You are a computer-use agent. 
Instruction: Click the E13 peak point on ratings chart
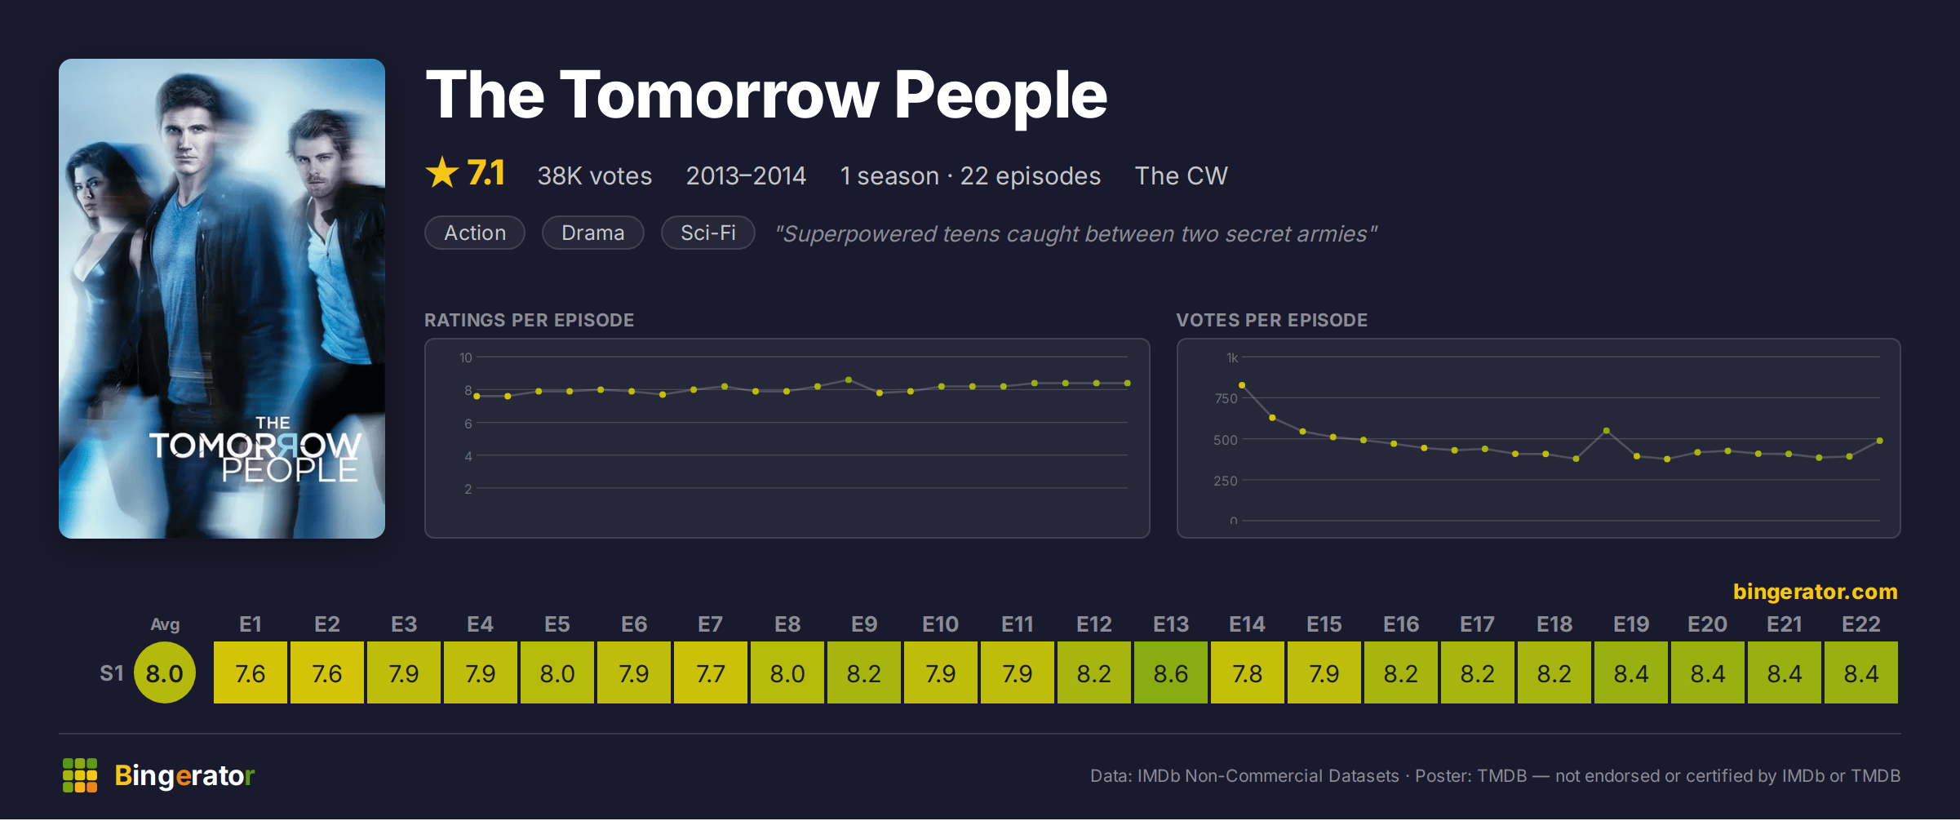pos(849,380)
